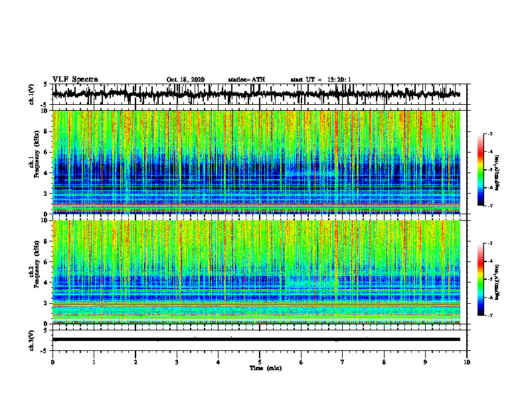Click the "-3" label on upper colorbar
This screenshot has width=526, height=406.
489,133
